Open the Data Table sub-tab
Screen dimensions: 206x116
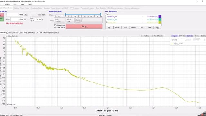pos(23,33)
